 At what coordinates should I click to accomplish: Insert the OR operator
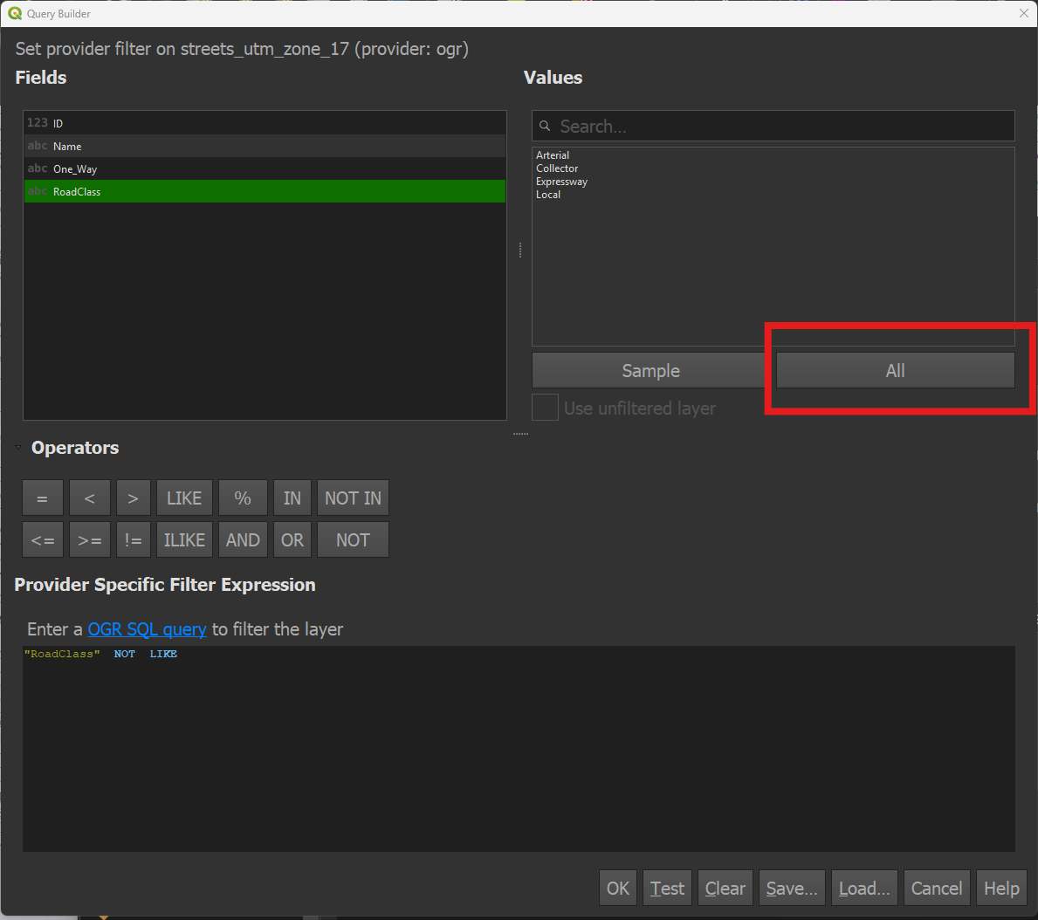292,540
